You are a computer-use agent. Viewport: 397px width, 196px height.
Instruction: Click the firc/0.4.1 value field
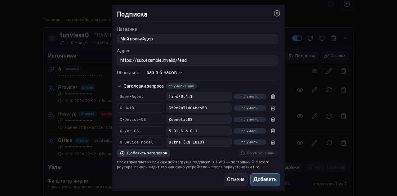tap(199, 97)
